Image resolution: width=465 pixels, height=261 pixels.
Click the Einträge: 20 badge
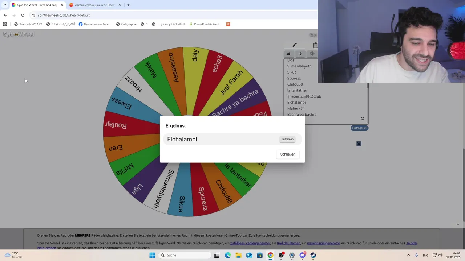(x=360, y=128)
